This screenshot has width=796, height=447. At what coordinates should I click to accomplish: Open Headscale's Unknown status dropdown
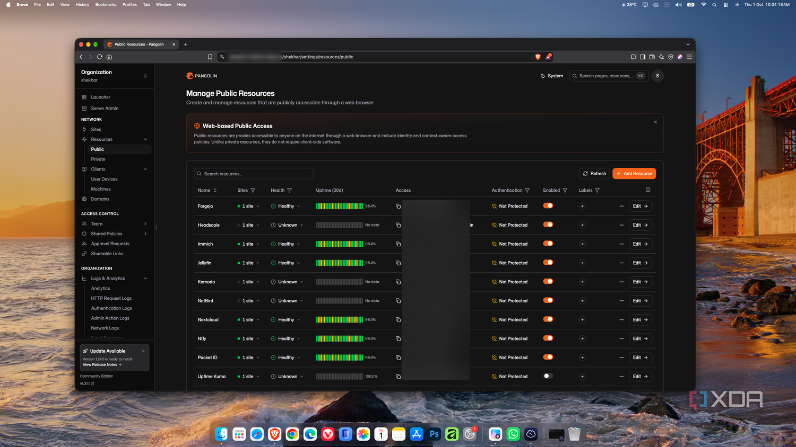[x=287, y=225]
